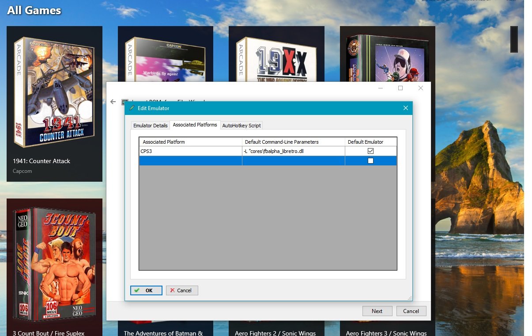Click the Capcom publisher label
The height and width of the screenshot is (336, 532).
[23, 171]
